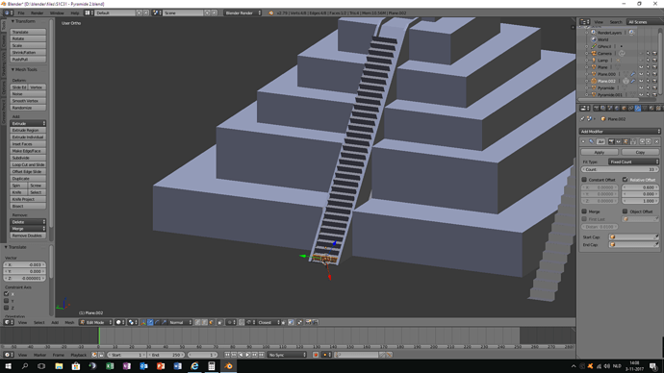Enable the Constant Offset checkbox
The height and width of the screenshot is (373, 664).
[584, 180]
